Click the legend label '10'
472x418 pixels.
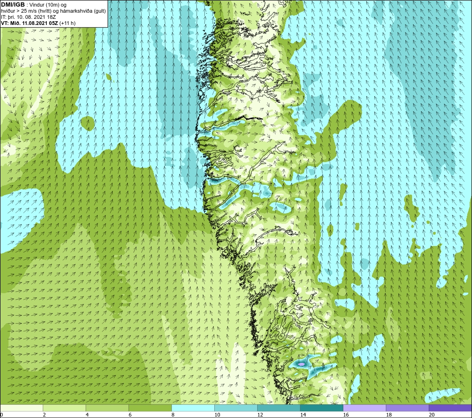[x=217, y=415]
